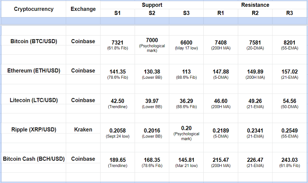Image resolution: width=308 pixels, height=183 pixels.
Task: Select Ethereum S2 value 130.38
Action: (152, 72)
